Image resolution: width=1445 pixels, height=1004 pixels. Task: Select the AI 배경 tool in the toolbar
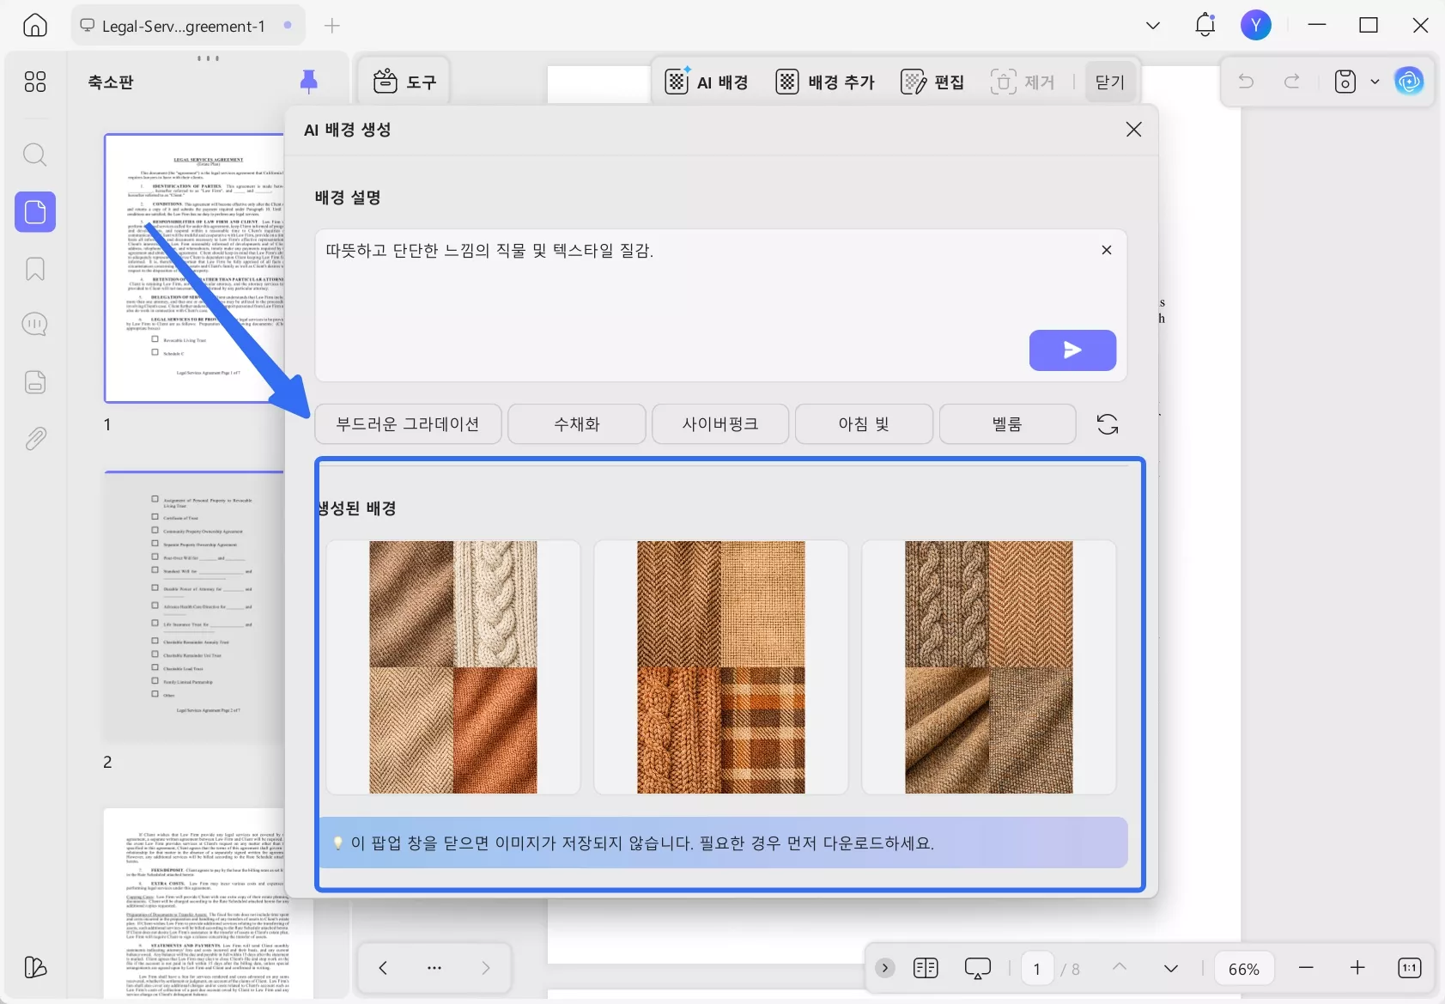[x=706, y=82]
